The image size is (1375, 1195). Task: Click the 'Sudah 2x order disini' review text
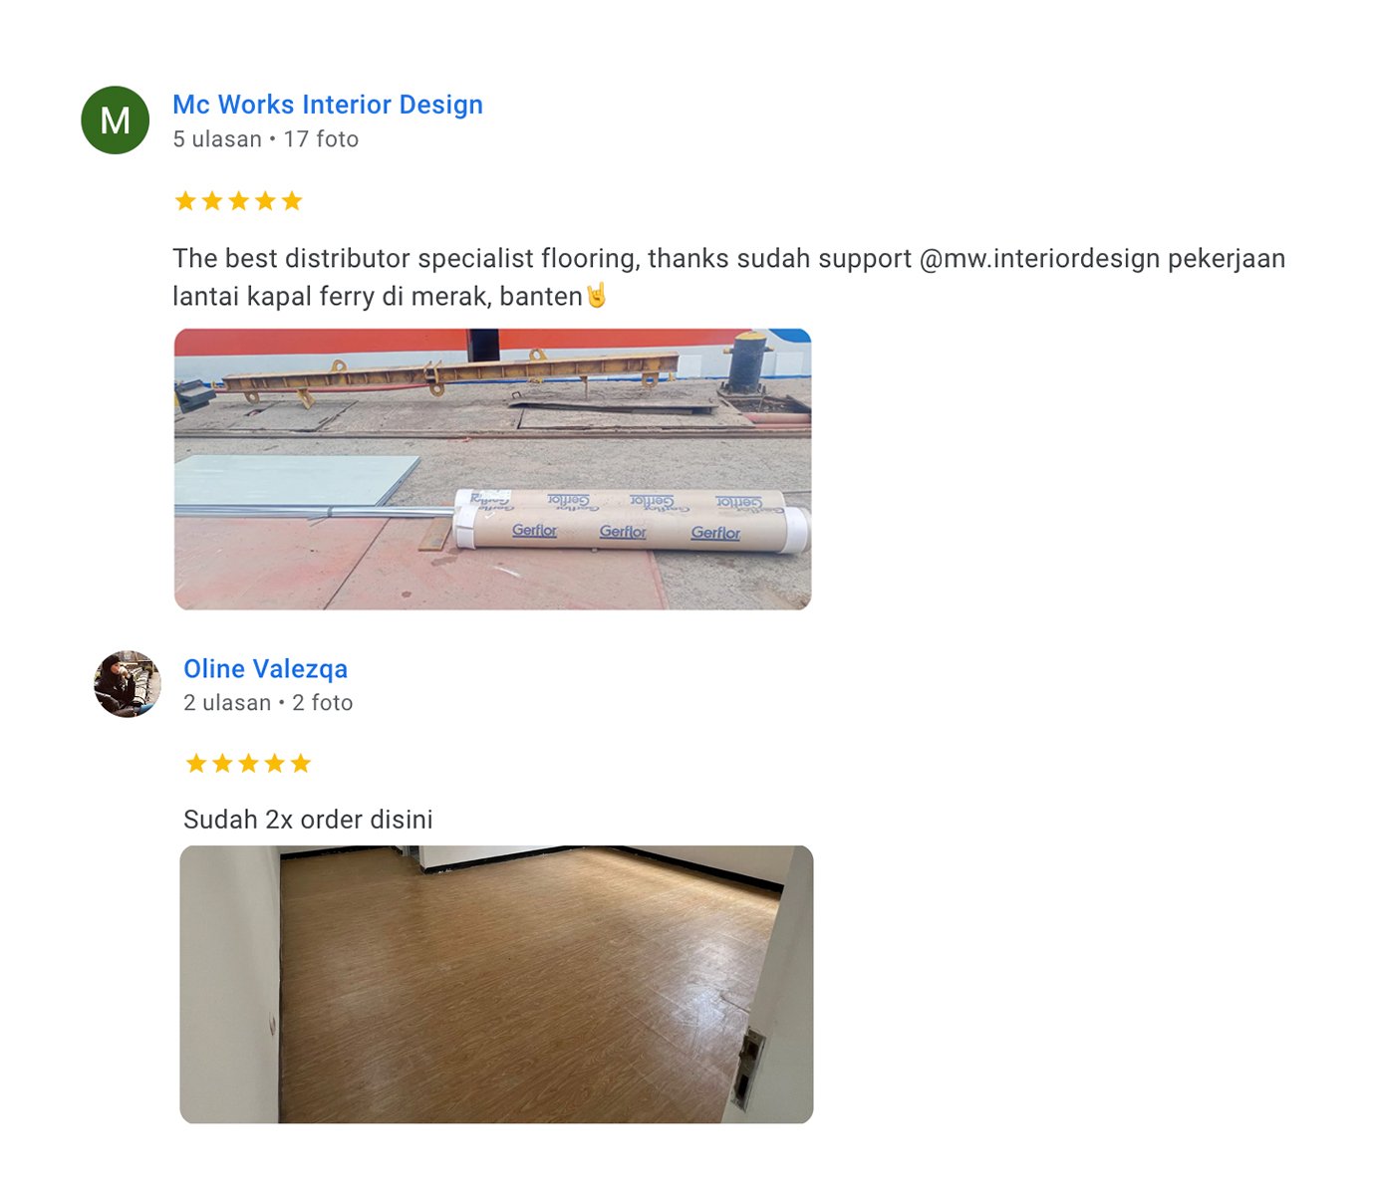click(x=309, y=820)
